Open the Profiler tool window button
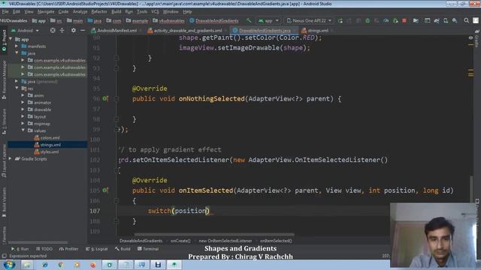The image size is (481, 270). [68, 249]
